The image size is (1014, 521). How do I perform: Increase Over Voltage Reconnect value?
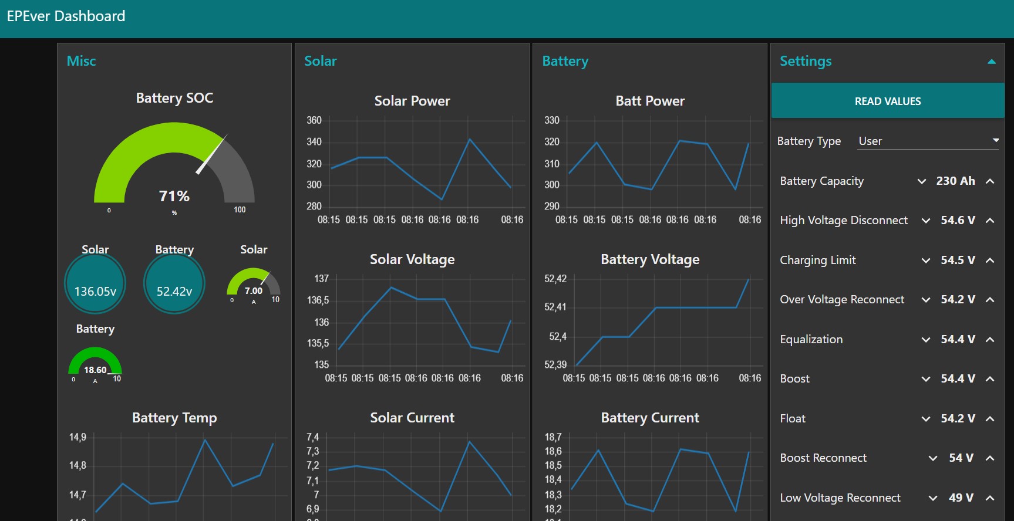[990, 300]
